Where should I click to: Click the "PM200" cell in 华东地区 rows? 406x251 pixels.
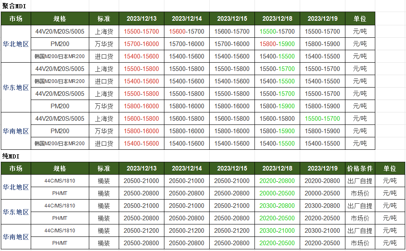pyautogui.click(x=60, y=106)
